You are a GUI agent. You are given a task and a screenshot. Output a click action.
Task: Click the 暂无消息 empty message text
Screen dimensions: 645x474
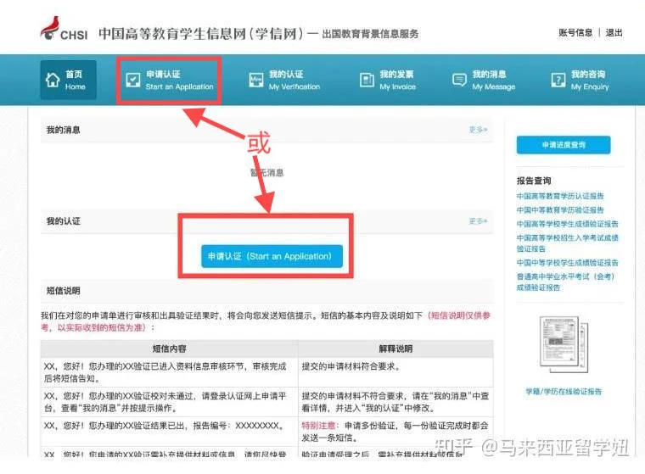(x=267, y=173)
